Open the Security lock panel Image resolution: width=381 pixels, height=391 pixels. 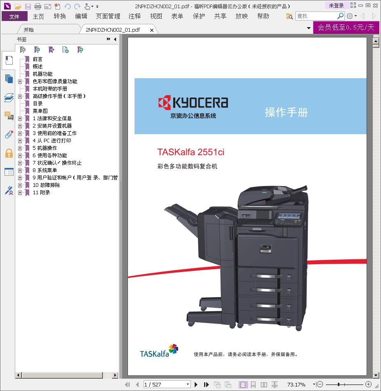click(x=9, y=153)
